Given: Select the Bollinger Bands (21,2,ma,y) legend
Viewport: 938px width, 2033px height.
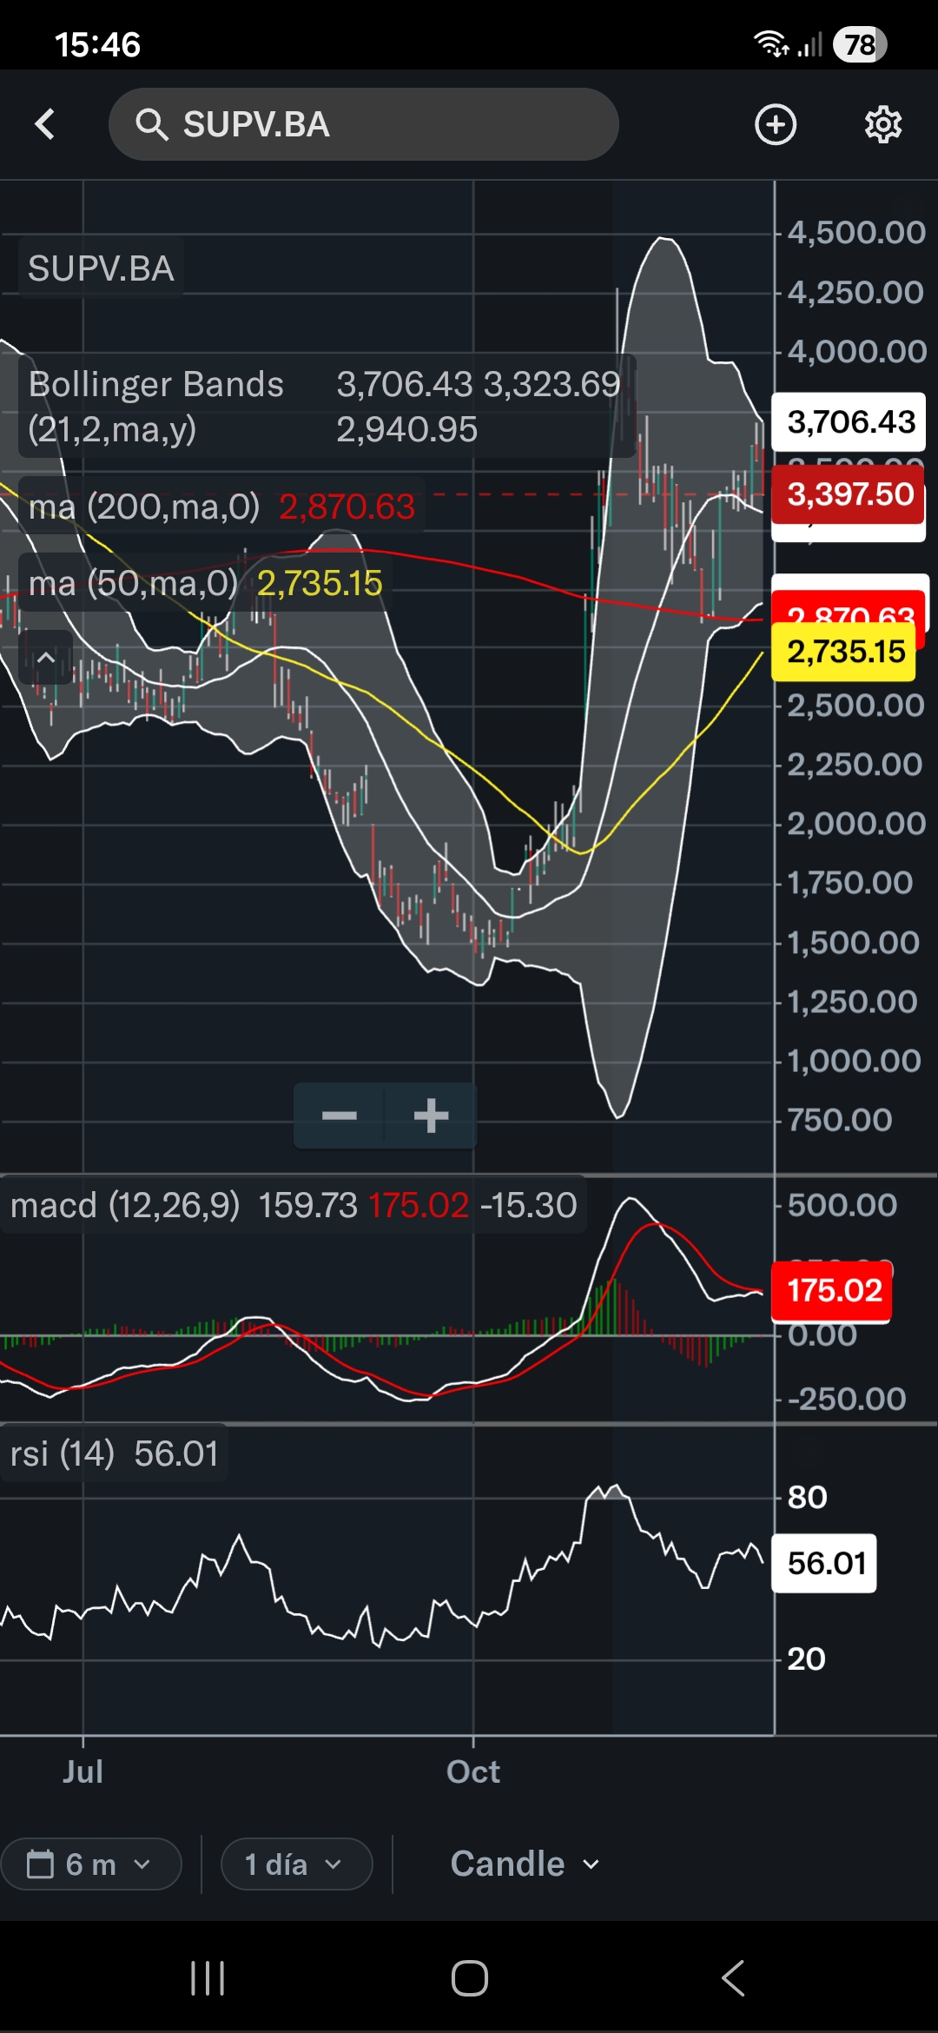Looking at the screenshot, I should 327,407.
